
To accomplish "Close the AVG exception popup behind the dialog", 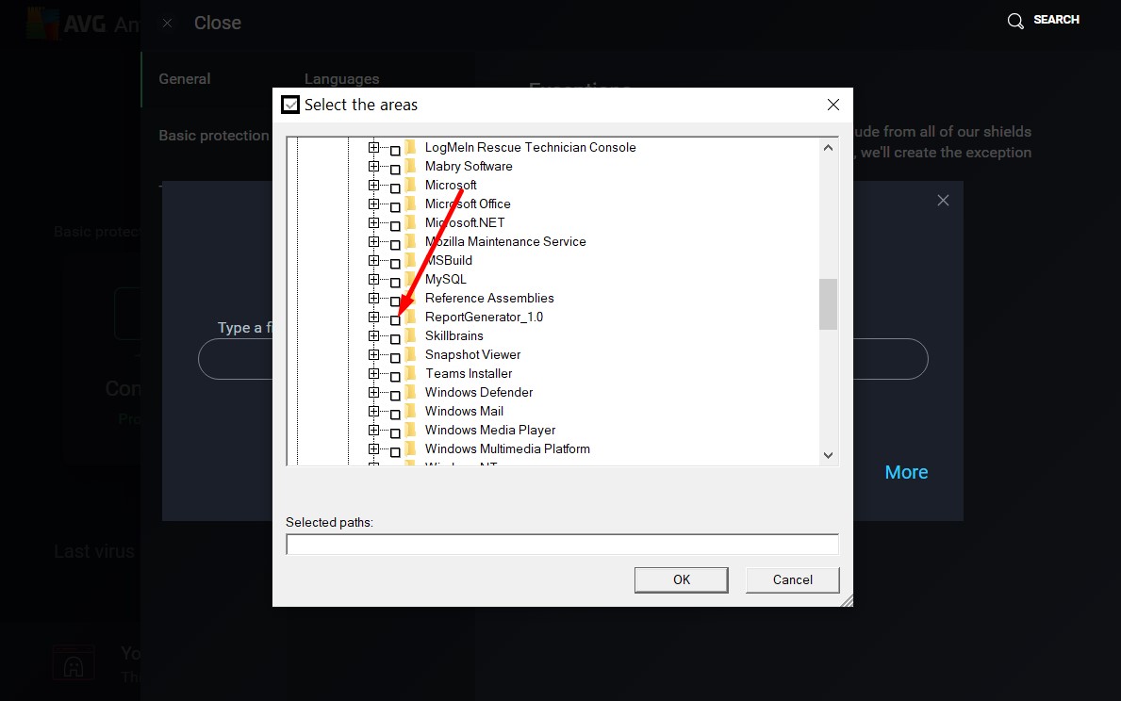I will point(943,201).
